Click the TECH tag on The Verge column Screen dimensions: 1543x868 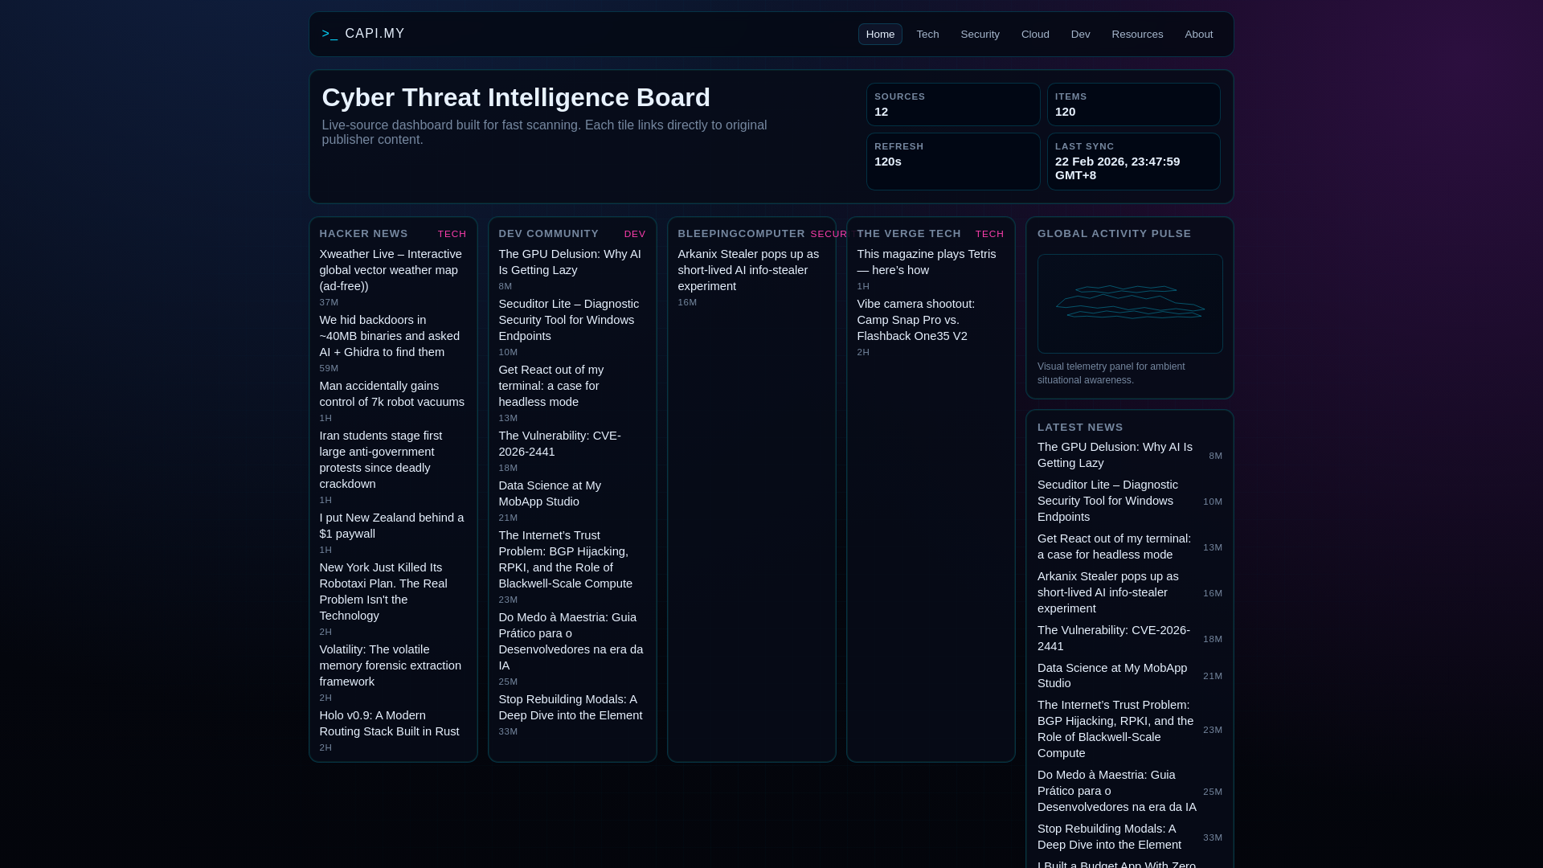pyautogui.click(x=989, y=235)
